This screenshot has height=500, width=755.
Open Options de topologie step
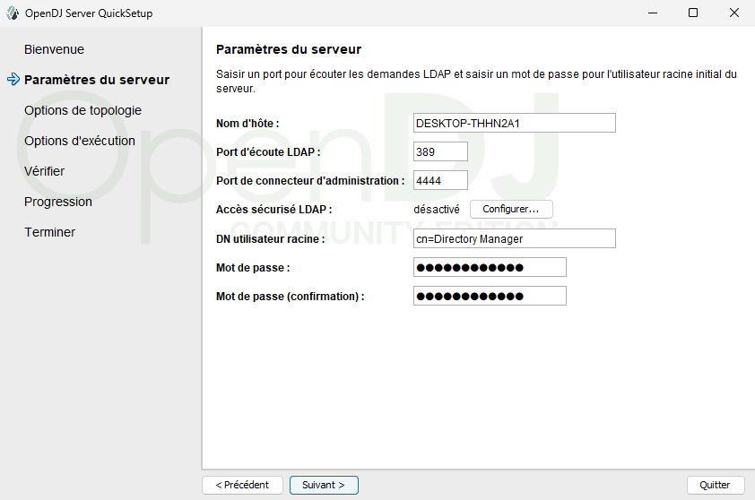pos(82,110)
